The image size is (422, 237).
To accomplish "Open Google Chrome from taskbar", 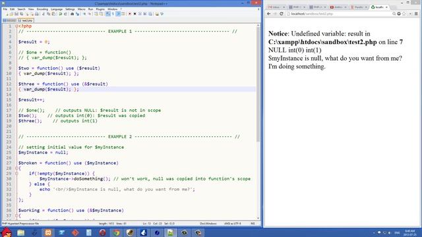I will coord(116,232).
